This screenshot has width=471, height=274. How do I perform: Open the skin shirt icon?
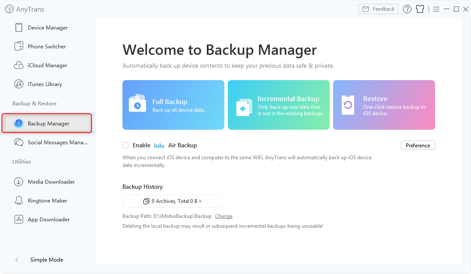click(420, 9)
